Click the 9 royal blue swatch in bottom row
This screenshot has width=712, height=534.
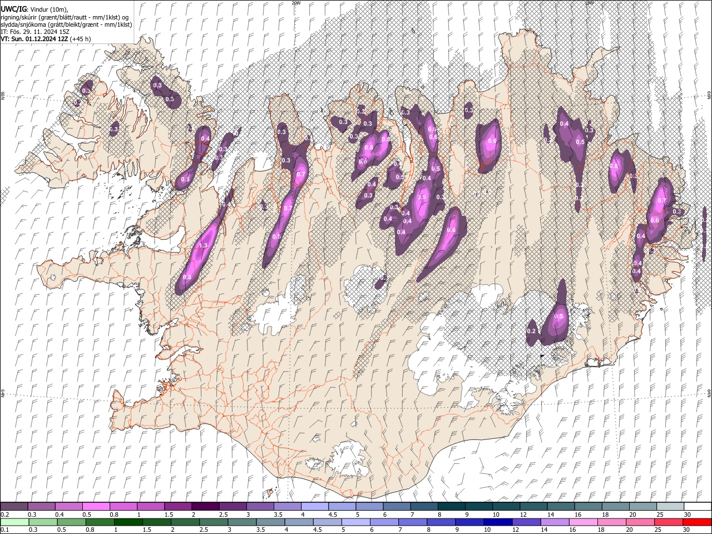pyautogui.click(x=469, y=522)
